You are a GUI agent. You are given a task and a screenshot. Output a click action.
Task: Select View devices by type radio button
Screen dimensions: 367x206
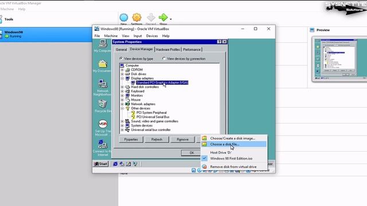click(x=121, y=58)
